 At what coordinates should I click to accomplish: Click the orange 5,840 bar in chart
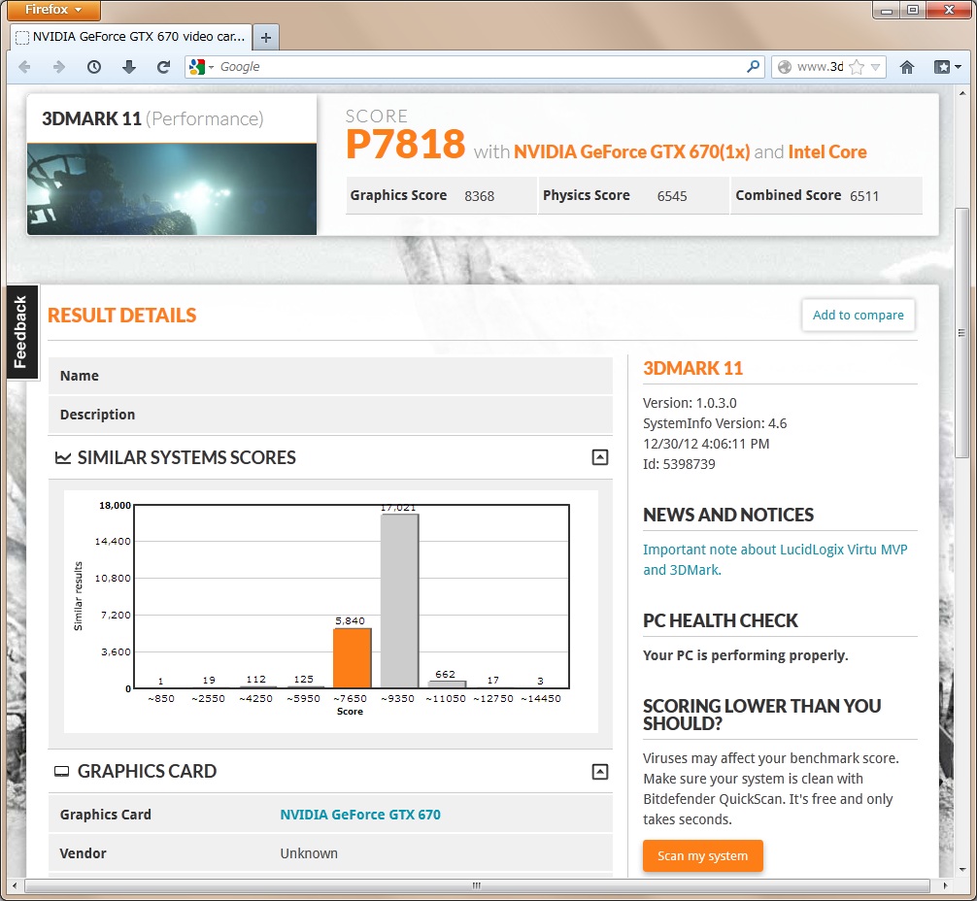352,658
